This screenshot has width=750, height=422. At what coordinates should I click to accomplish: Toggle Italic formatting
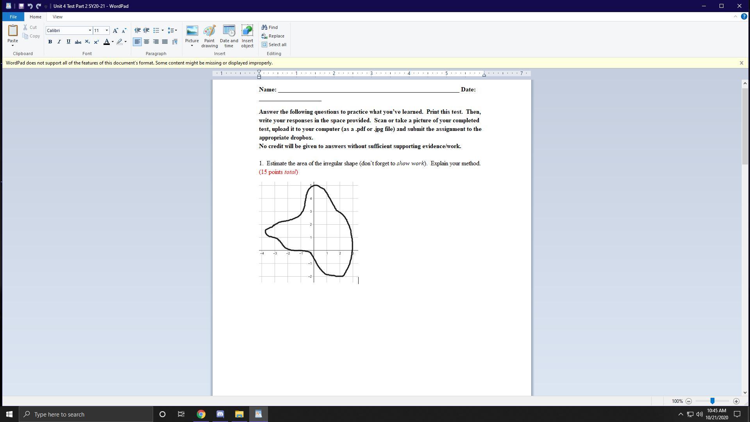[59, 42]
